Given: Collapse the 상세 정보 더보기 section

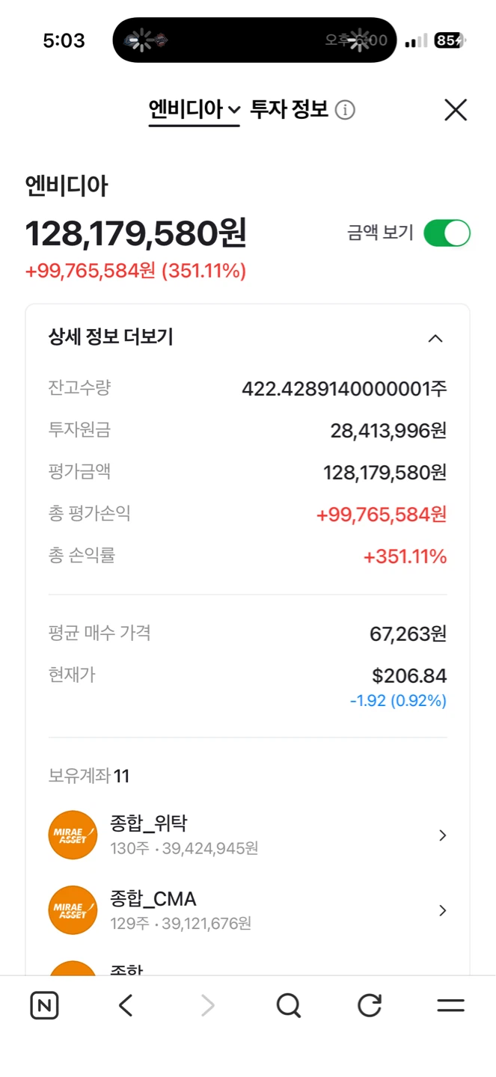Looking at the screenshot, I should (435, 338).
